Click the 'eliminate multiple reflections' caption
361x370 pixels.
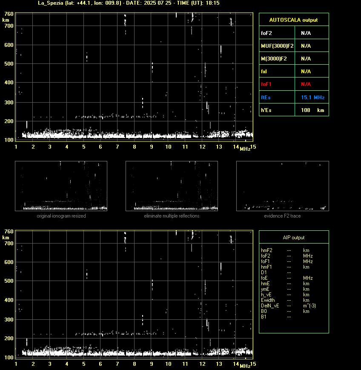(172, 216)
